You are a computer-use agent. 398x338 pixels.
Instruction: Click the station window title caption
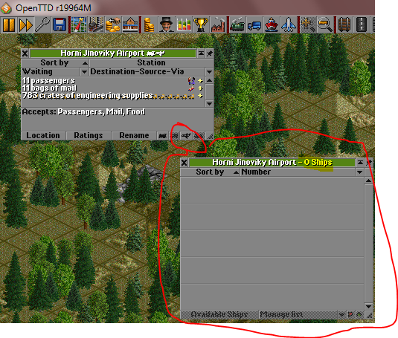pos(113,53)
